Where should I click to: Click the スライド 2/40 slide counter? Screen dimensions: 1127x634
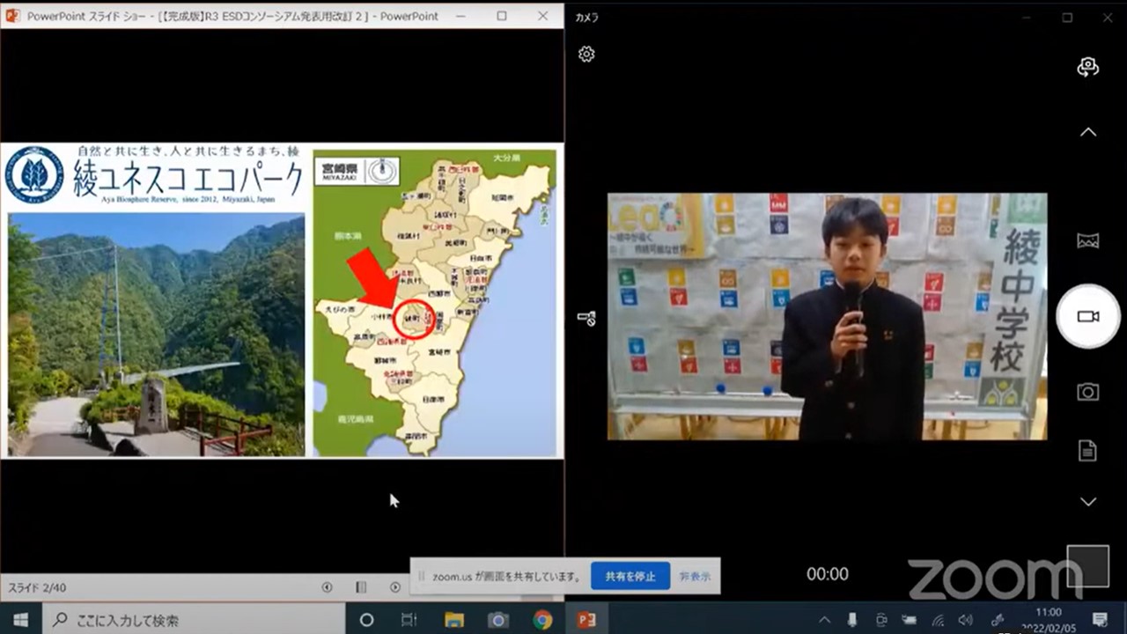[x=38, y=587]
